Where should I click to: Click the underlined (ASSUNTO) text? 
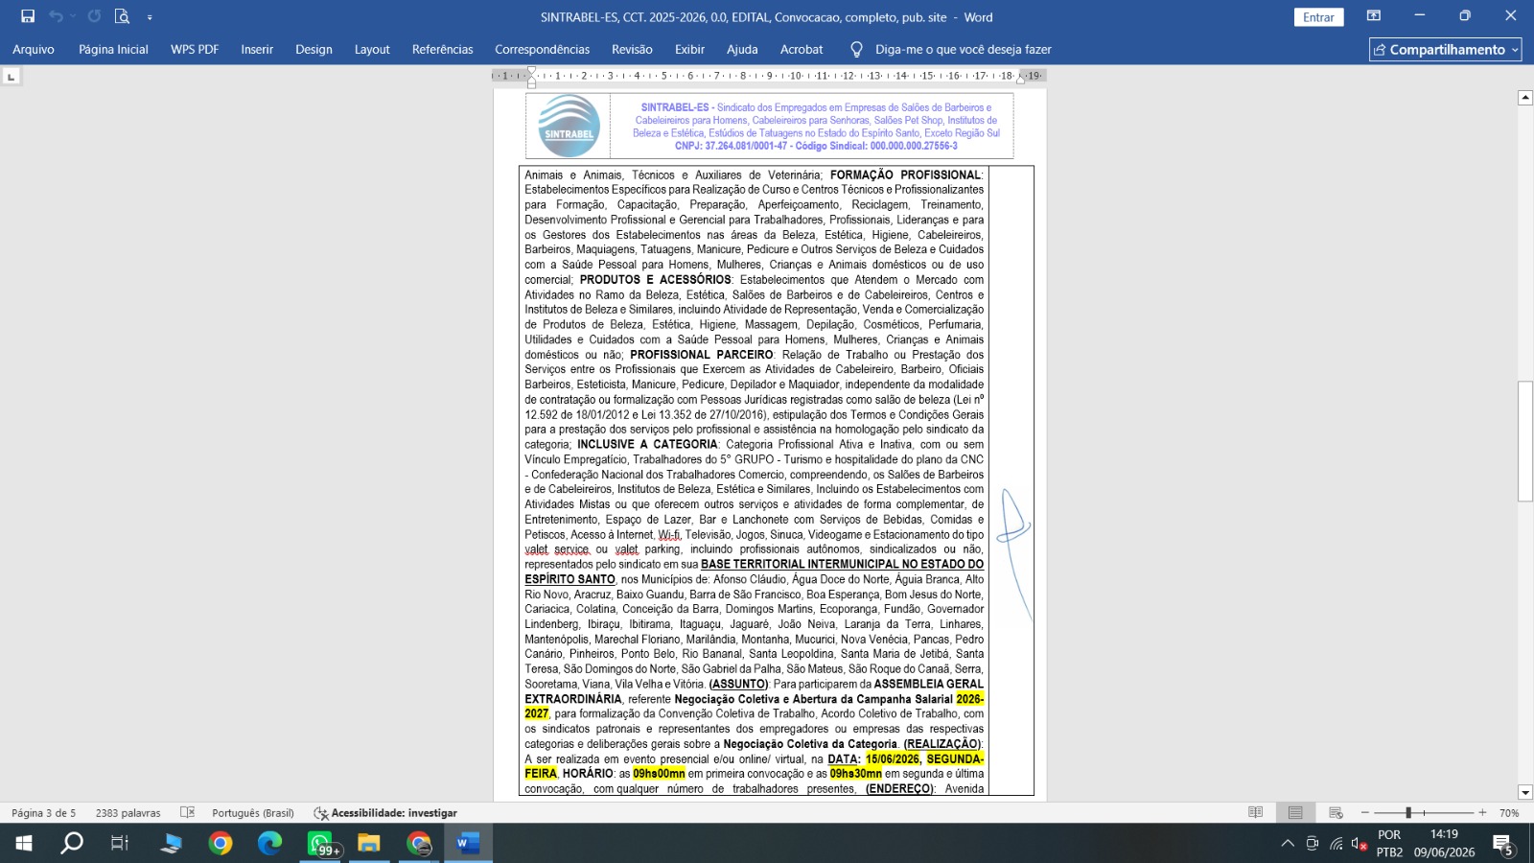(738, 685)
